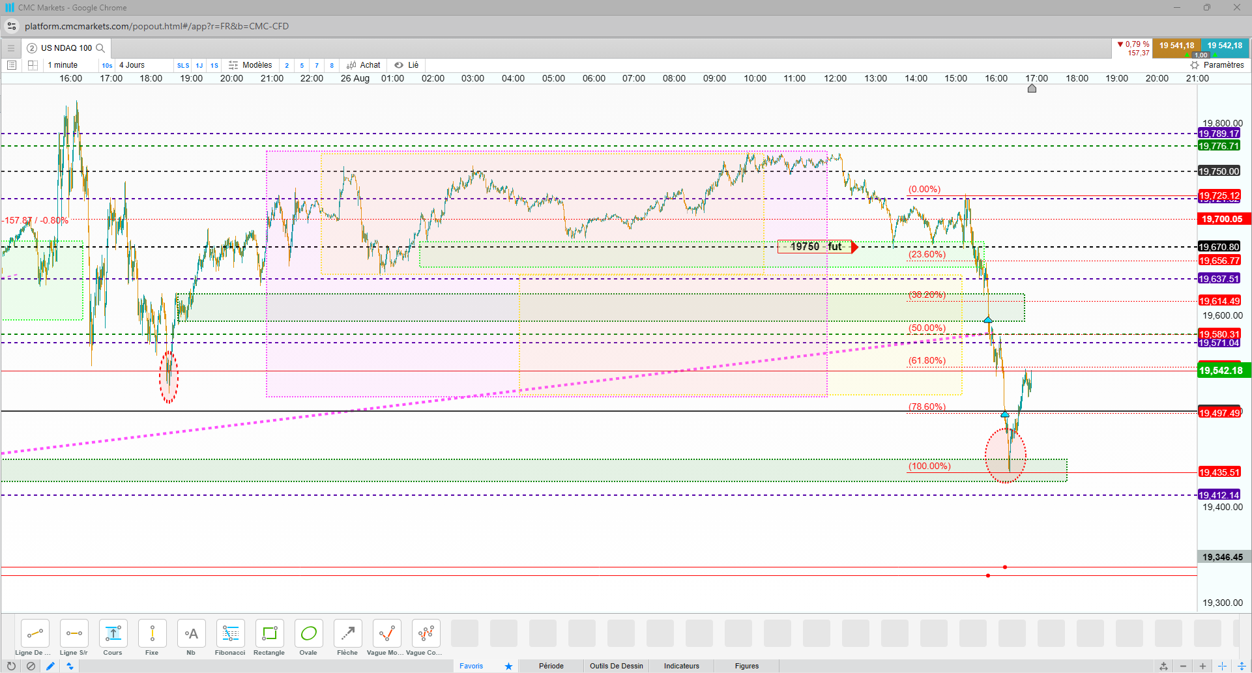Image resolution: width=1252 pixels, height=673 pixels.
Task: Click the zoom out minus button
Action: coord(1183,666)
